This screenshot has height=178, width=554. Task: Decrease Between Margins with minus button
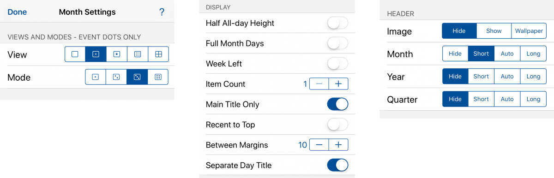pos(319,145)
